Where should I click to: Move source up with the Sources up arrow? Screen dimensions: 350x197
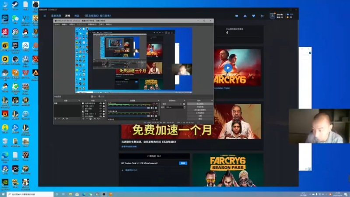tap(95, 119)
